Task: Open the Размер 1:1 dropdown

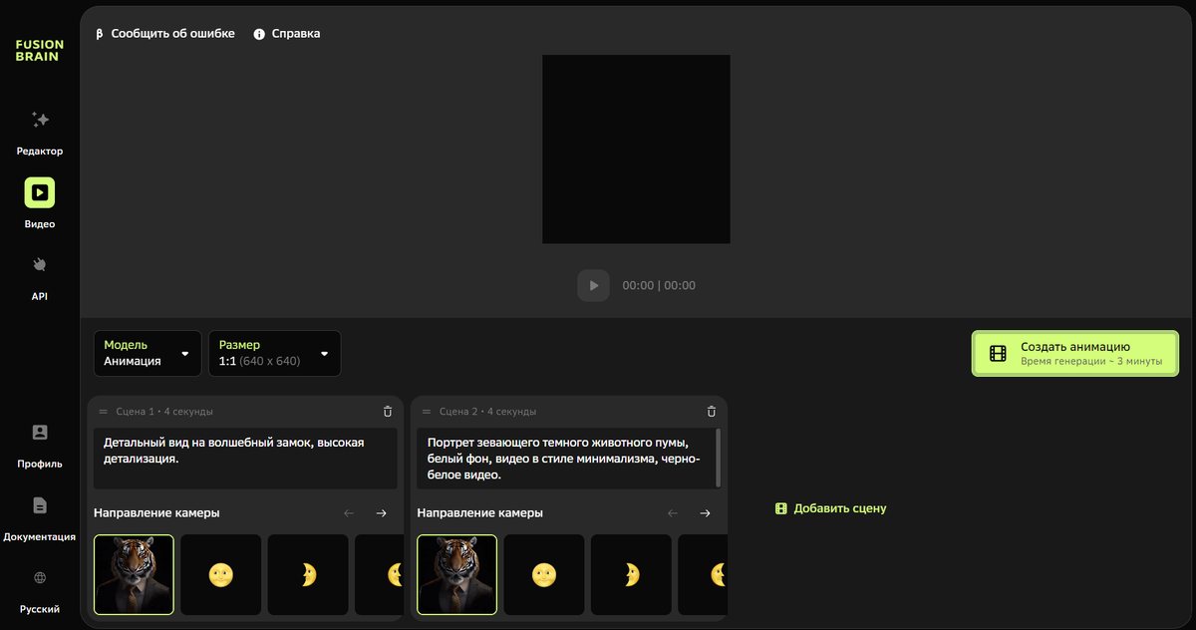Action: click(274, 353)
